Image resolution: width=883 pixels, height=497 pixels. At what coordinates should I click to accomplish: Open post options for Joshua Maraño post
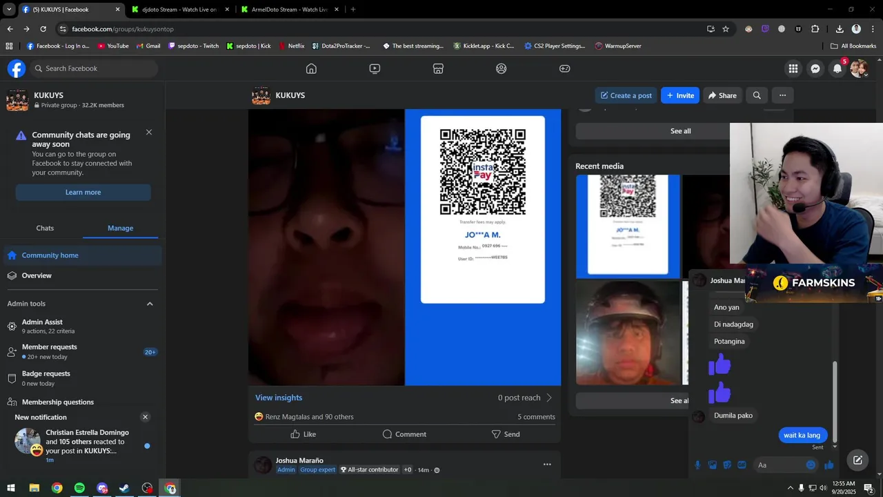click(x=547, y=465)
